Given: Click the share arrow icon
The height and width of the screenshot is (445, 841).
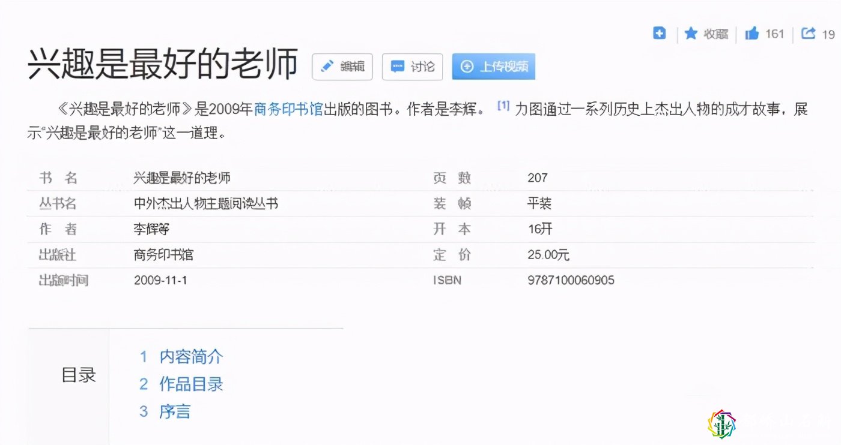Looking at the screenshot, I should (809, 34).
